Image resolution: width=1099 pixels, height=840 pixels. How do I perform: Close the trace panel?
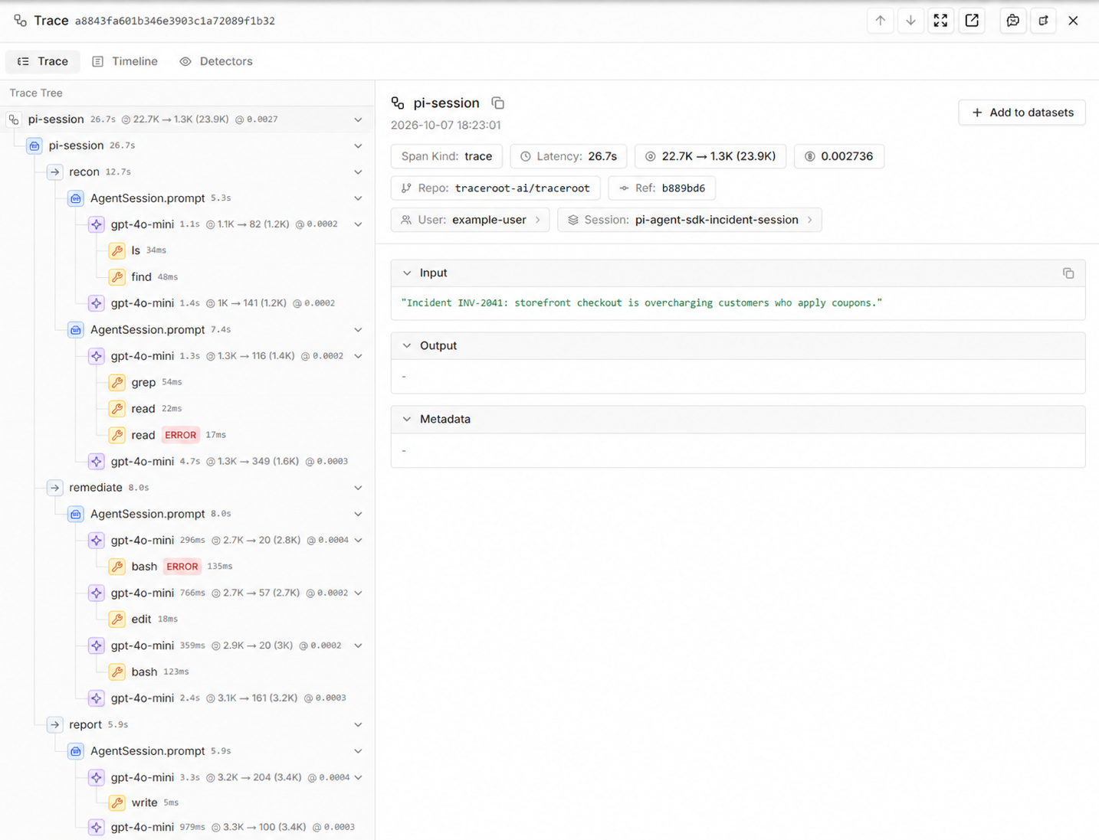click(x=1073, y=21)
